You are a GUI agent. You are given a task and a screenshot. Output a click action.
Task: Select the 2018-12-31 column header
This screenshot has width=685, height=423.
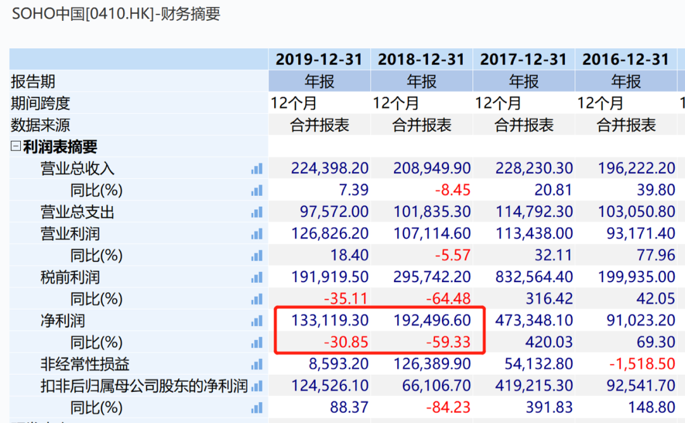point(422,60)
